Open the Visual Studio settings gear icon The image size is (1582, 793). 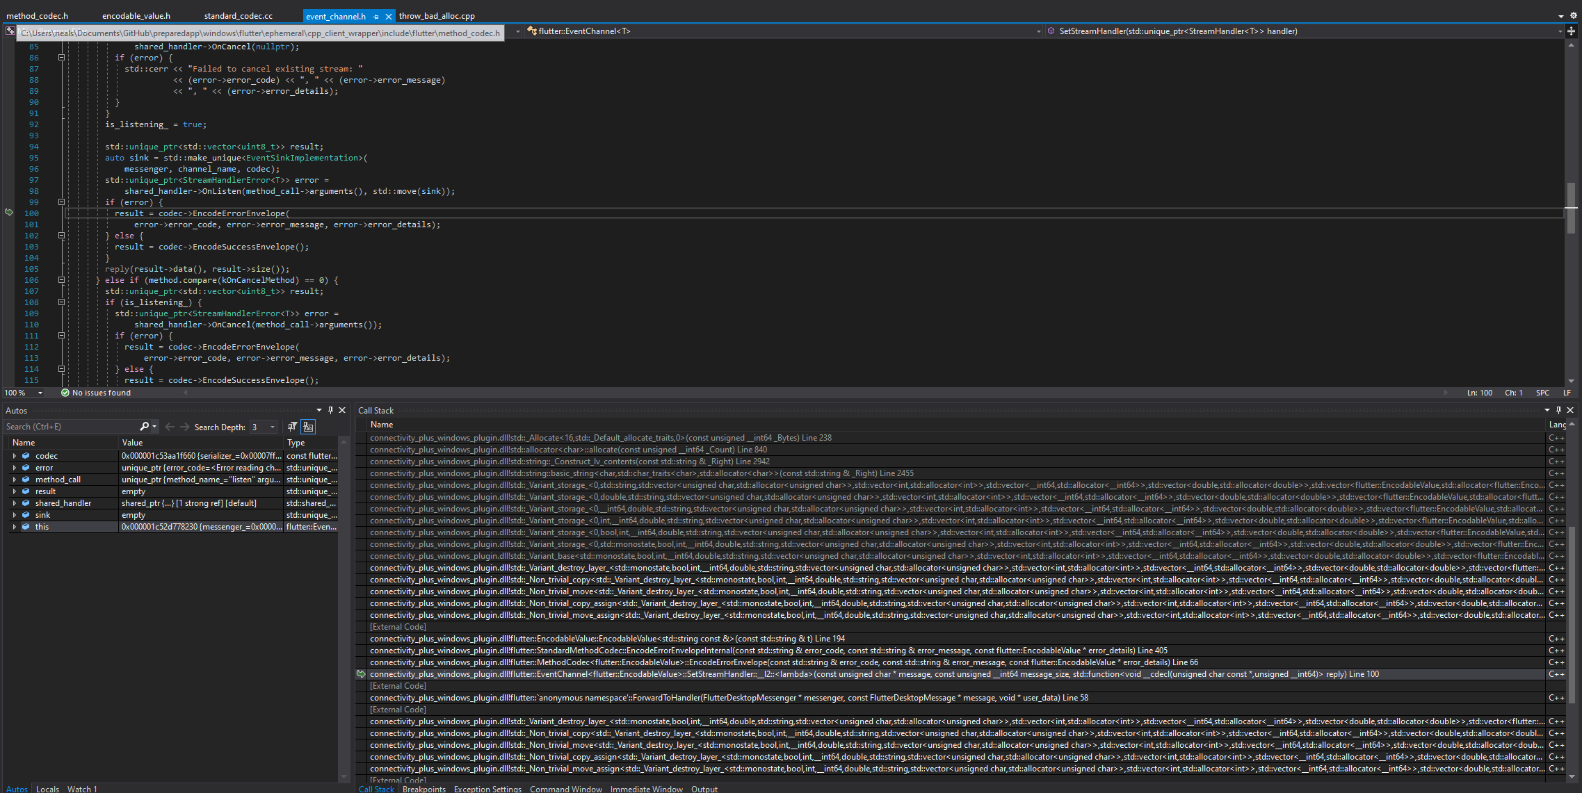[x=1574, y=15]
